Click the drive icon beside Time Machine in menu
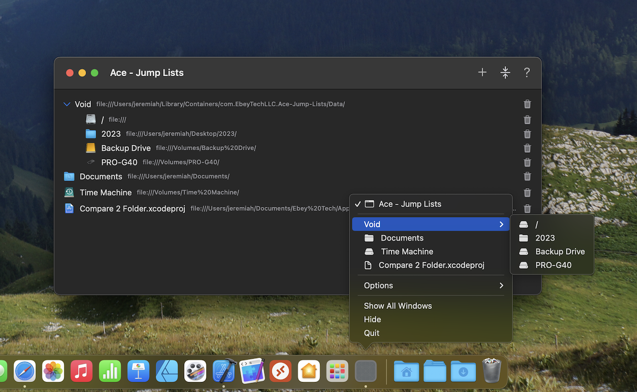 (369, 252)
